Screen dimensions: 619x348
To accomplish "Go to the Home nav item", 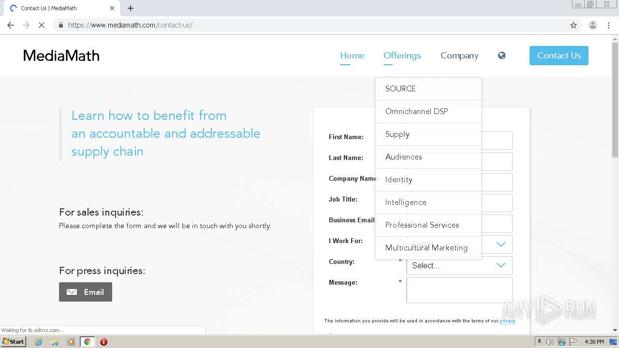I will click(x=352, y=56).
